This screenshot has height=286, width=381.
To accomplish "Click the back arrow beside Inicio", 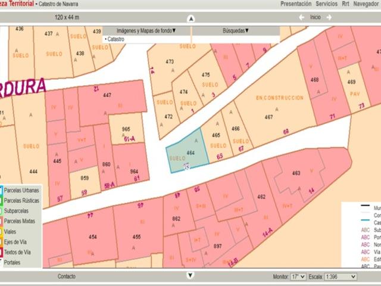I will point(302,17).
